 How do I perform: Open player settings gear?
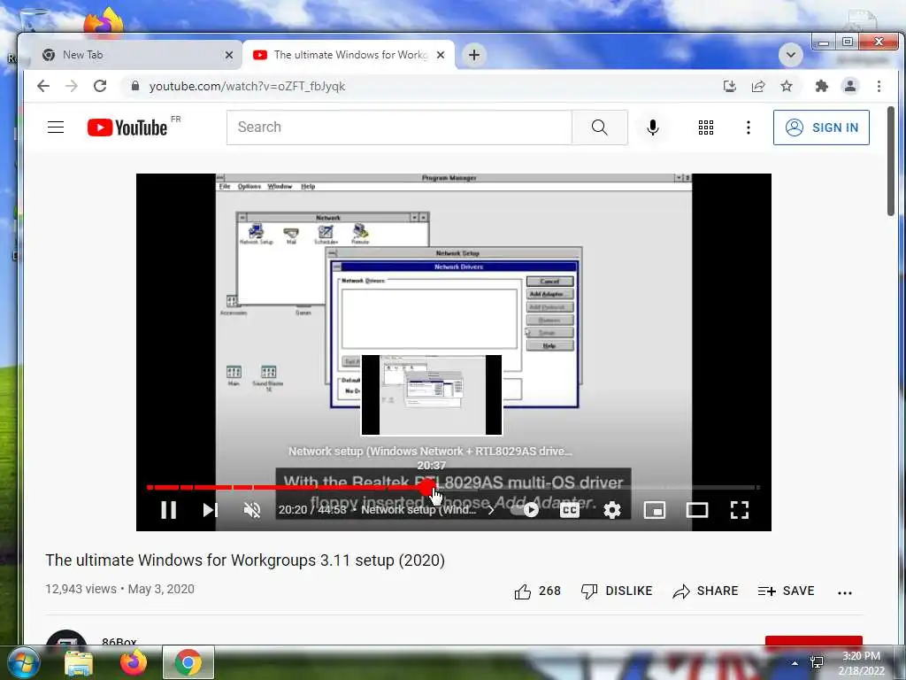[612, 509]
